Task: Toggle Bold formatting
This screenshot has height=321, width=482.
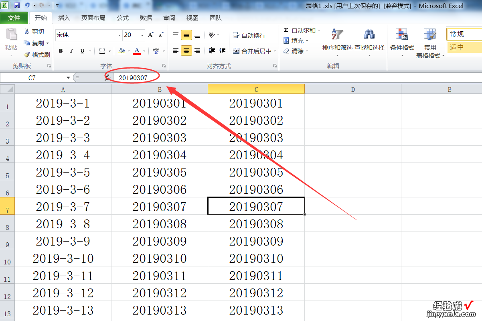Action: point(61,51)
